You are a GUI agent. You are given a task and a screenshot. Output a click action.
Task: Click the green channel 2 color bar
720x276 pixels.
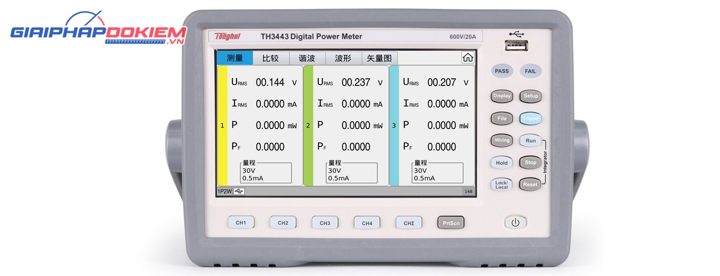click(x=308, y=126)
